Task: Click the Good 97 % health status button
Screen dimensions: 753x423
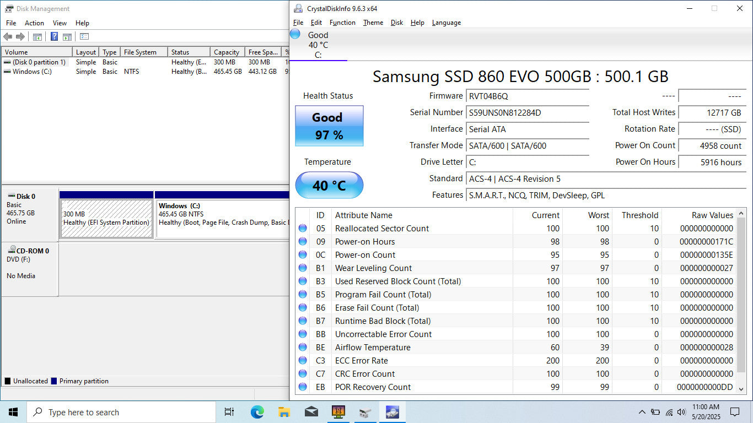Action: (x=329, y=126)
